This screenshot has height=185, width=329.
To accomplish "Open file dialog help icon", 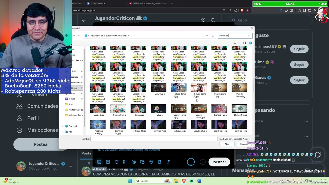I will (251, 43).
